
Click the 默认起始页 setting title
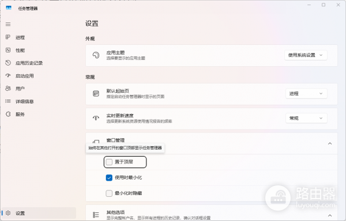[118, 91]
